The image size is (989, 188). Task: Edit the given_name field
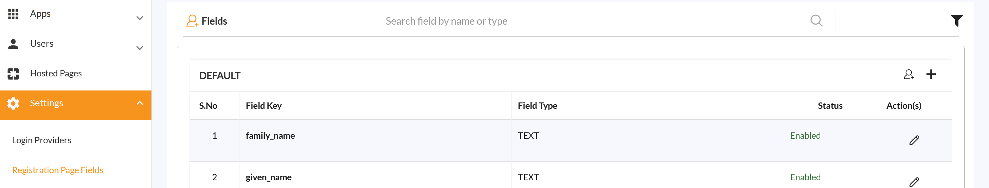coord(914,182)
